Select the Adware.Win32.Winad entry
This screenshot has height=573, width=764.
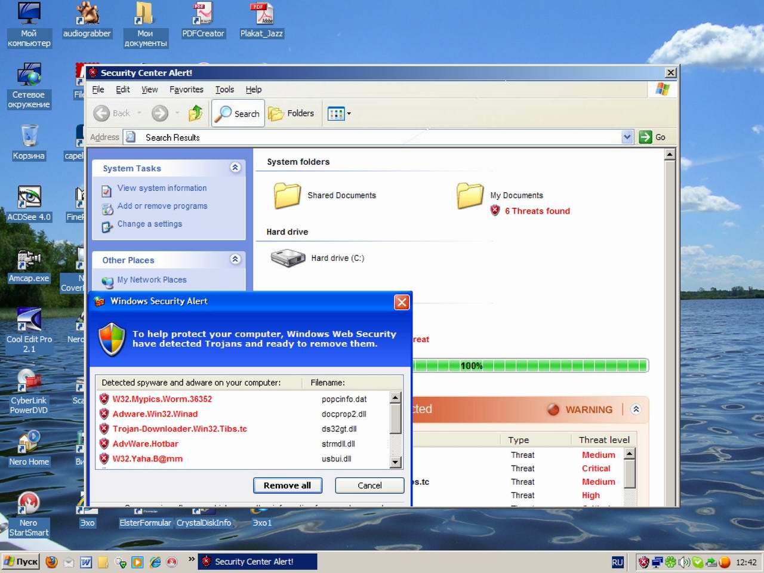(155, 414)
